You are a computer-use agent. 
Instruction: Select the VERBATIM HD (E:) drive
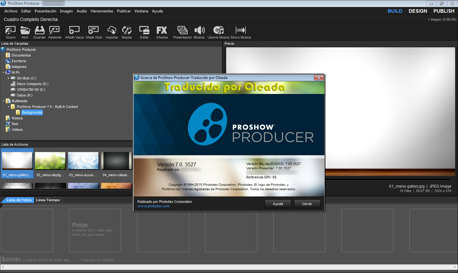pyautogui.click(x=31, y=90)
